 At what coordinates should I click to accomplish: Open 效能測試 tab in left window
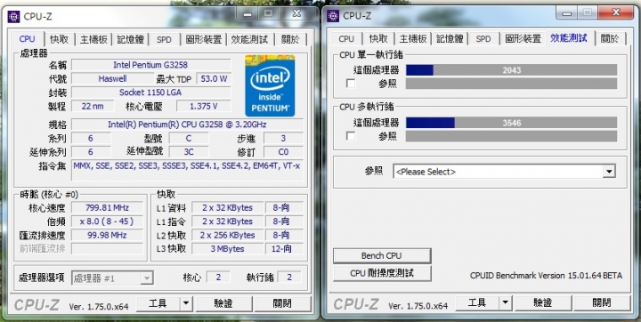(249, 39)
